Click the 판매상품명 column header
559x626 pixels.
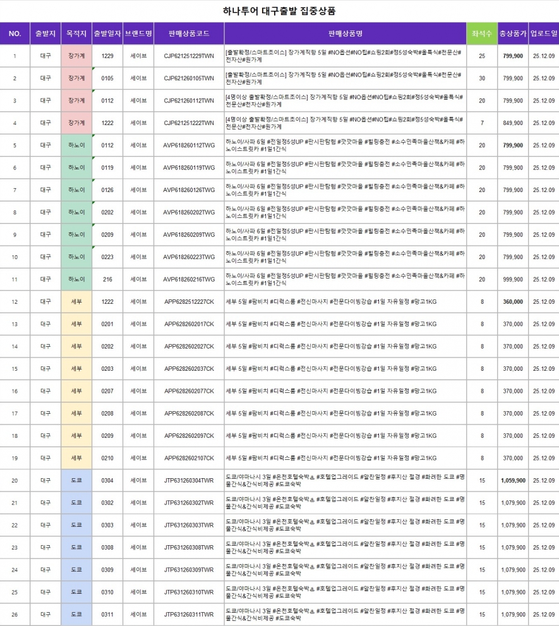click(345, 33)
